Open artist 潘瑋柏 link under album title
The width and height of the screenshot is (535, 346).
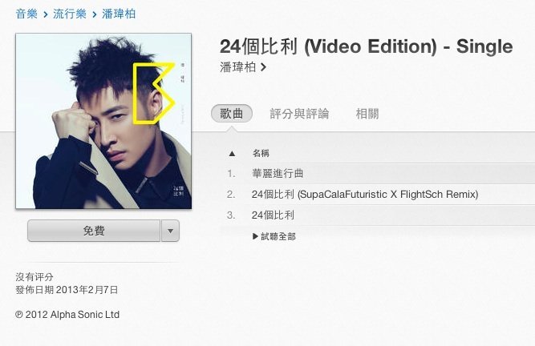coord(237,67)
